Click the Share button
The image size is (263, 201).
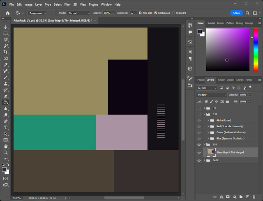click(x=236, y=13)
